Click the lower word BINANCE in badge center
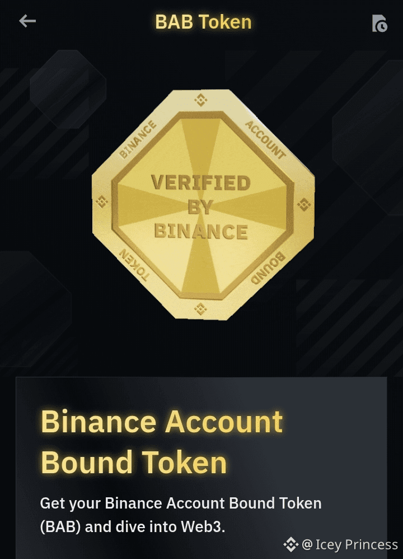Image resolution: width=403 pixels, height=559 pixels. pyautogui.click(x=201, y=232)
